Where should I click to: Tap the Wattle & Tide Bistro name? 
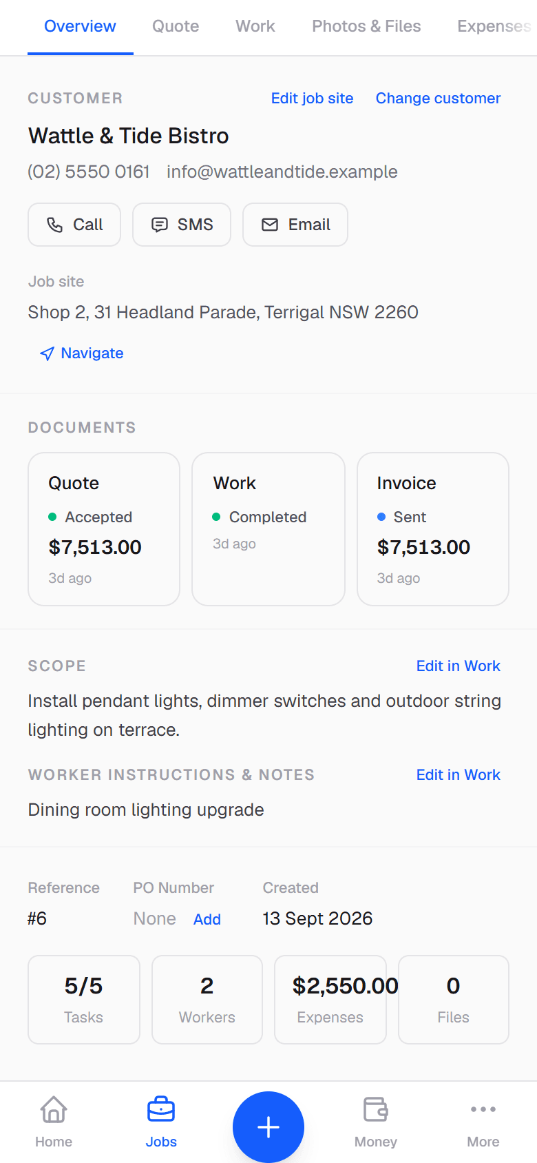(x=129, y=136)
